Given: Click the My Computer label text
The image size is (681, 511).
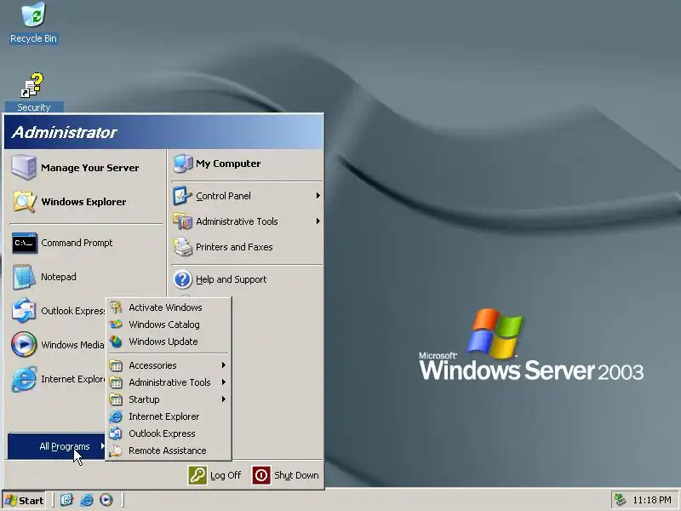Looking at the screenshot, I should (228, 164).
